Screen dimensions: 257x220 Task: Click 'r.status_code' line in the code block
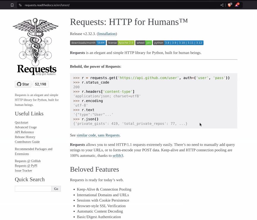91,82
